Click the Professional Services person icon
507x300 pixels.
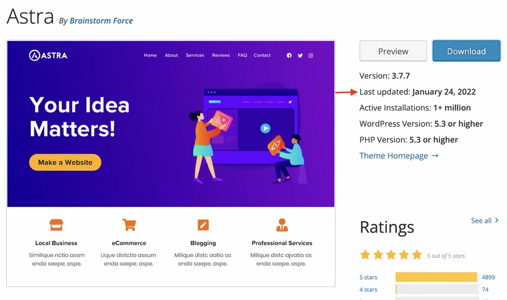coord(282,225)
